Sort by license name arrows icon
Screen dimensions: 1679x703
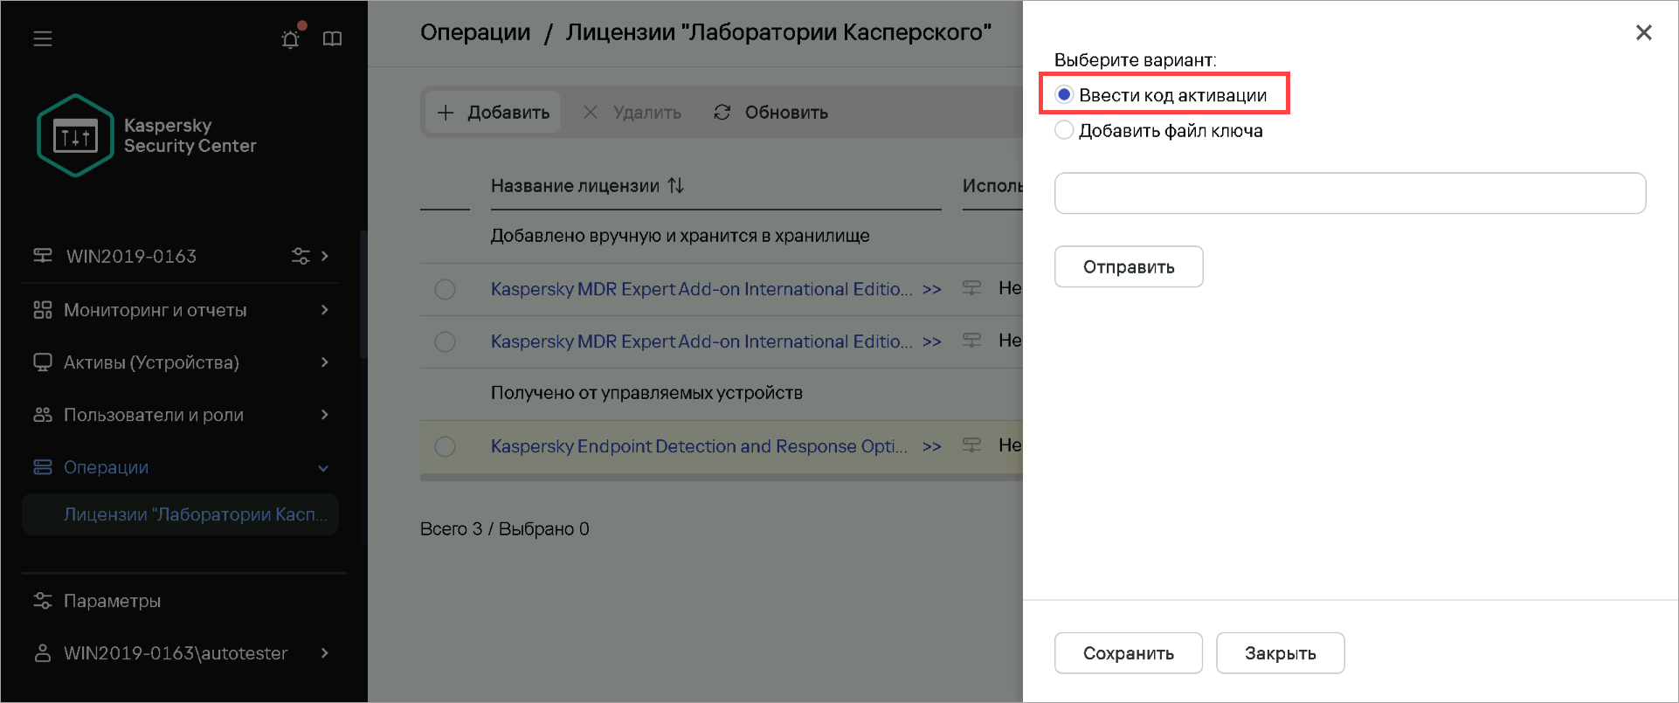675,185
